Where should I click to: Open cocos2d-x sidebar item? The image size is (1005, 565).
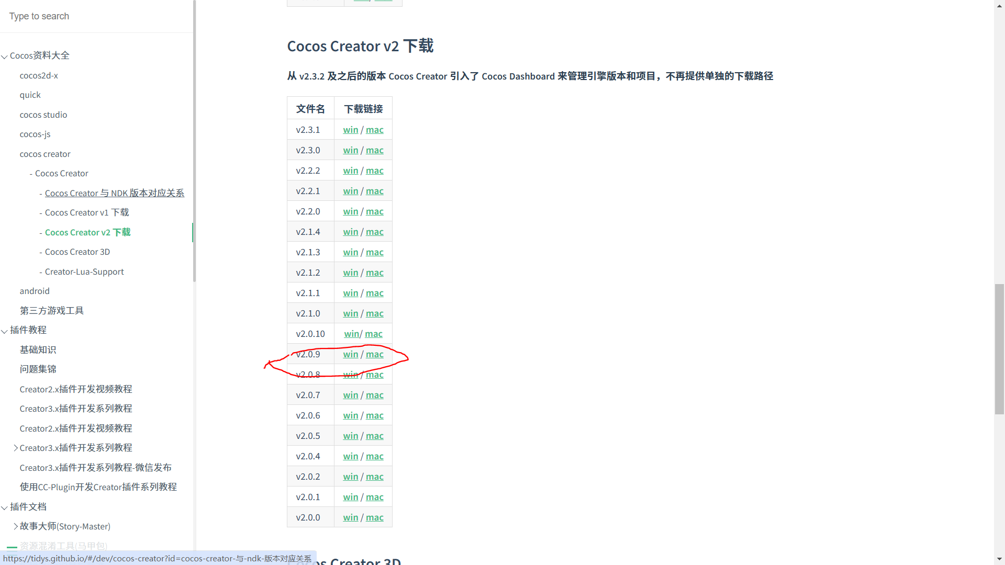pyautogui.click(x=39, y=75)
